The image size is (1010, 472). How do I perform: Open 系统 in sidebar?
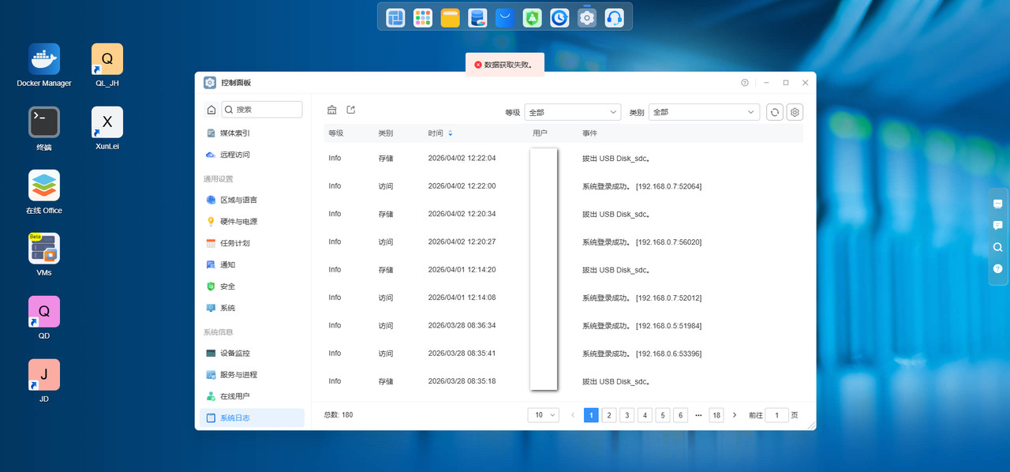click(x=252, y=308)
